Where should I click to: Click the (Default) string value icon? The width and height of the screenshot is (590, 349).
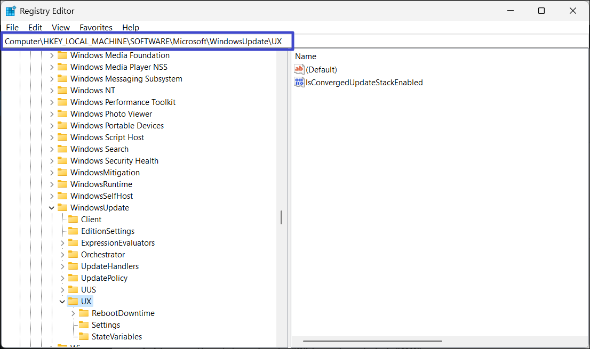299,69
